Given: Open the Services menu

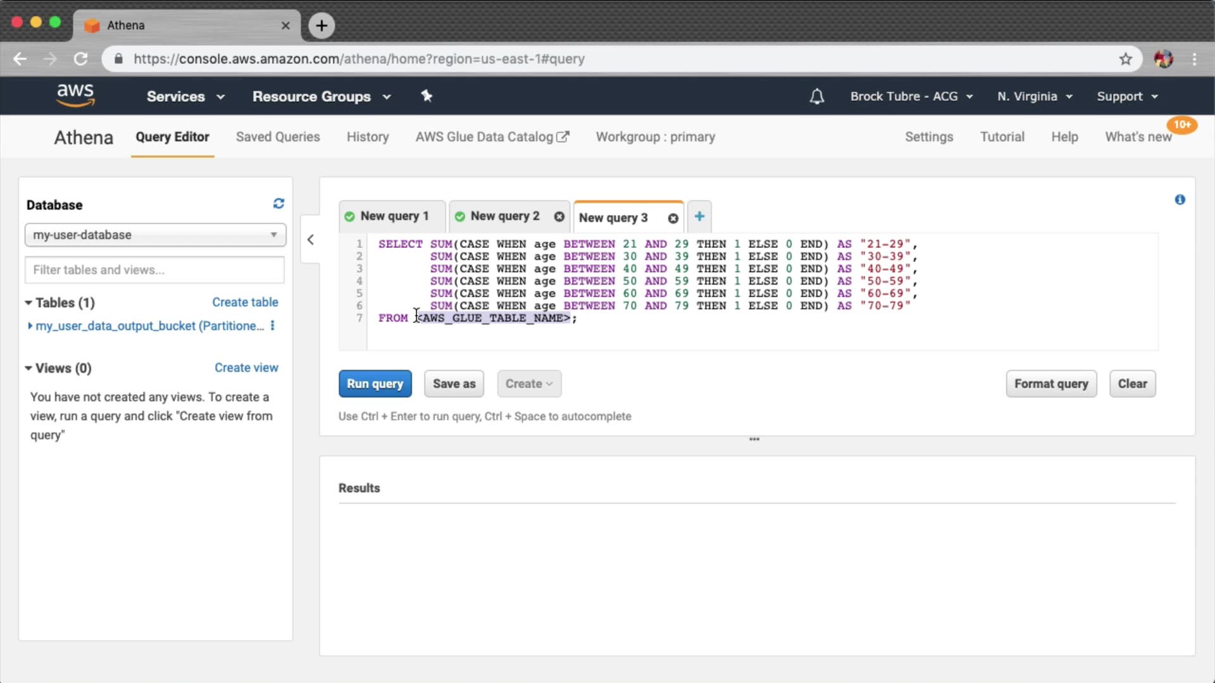Looking at the screenshot, I should click(x=185, y=97).
